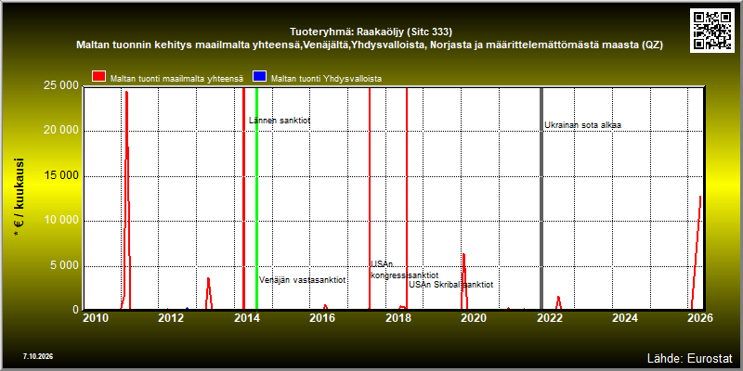The height and width of the screenshot is (371, 743).
Task: Click the gray vertical Ukraine war line
Action: point(541,198)
